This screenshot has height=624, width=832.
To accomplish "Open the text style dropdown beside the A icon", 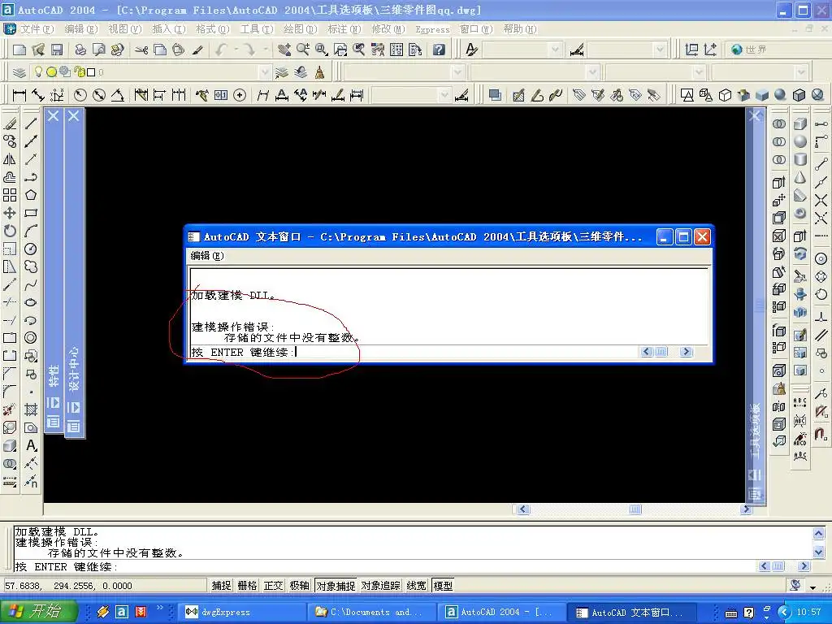I will 555,50.
